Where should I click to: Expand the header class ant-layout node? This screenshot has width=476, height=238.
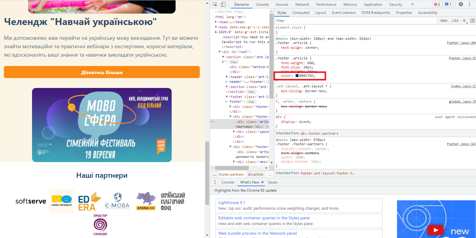point(227,77)
